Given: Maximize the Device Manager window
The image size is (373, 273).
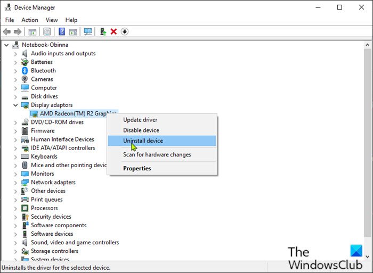Looking at the screenshot, I should 340,7.
